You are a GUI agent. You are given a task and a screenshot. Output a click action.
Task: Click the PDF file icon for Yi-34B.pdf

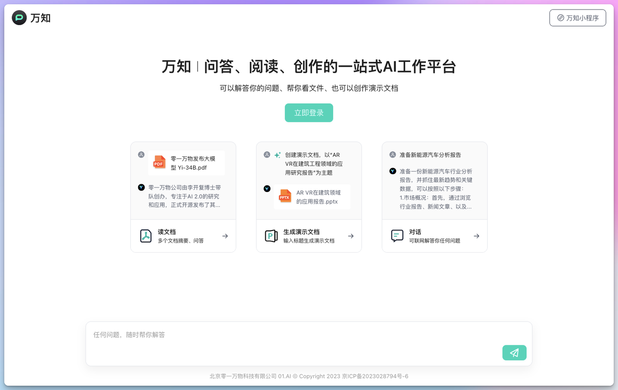(159, 162)
